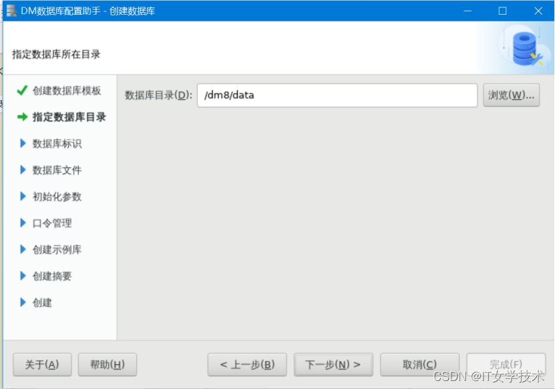
Task: Click the 取消(C) button
Action: 419,364
